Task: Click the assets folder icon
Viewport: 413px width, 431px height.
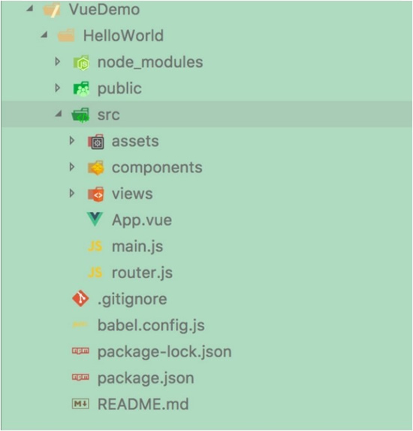Action: 96,141
